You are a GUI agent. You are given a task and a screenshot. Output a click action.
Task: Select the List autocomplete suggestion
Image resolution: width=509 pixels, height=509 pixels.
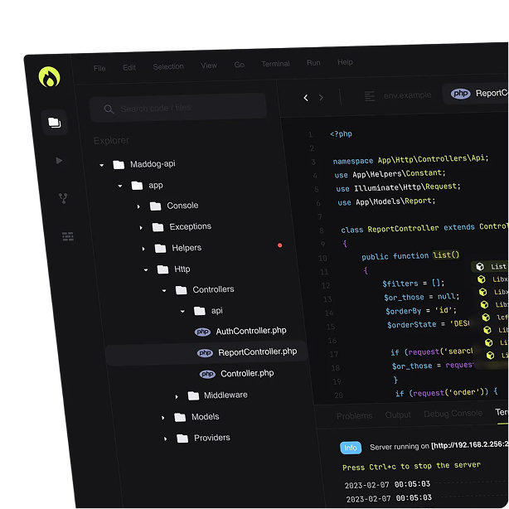coord(497,267)
